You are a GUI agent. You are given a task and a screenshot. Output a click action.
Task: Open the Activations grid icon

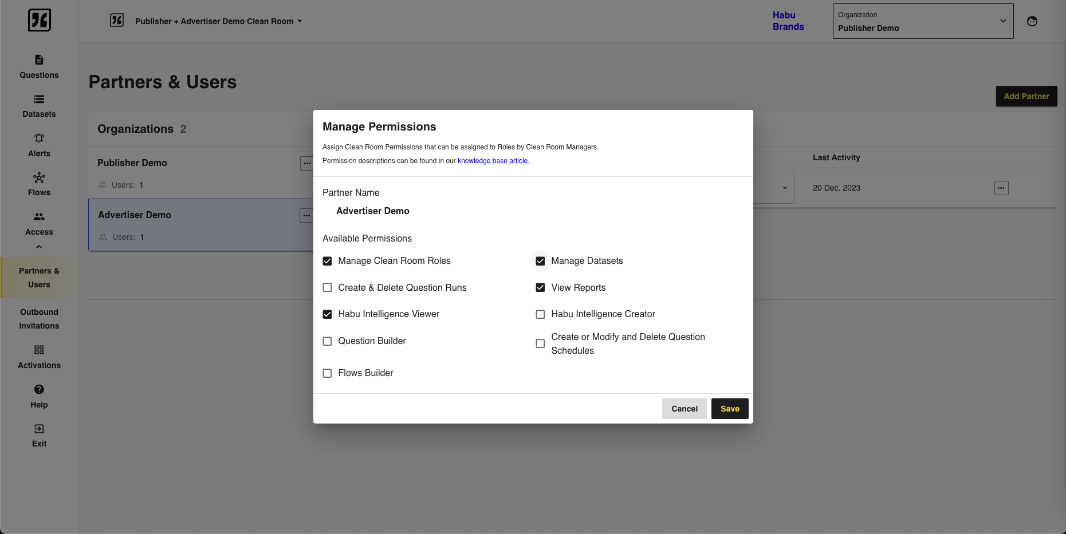(x=39, y=350)
